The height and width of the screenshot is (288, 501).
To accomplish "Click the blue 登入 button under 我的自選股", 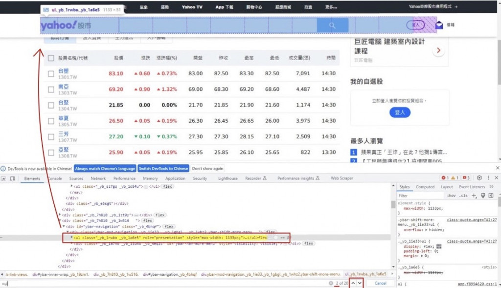I will (400, 112).
